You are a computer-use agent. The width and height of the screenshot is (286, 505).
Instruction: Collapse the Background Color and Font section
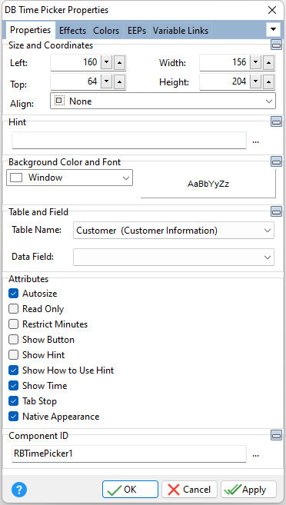pos(276,161)
